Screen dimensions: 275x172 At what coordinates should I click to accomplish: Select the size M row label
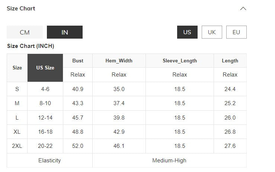(17, 103)
